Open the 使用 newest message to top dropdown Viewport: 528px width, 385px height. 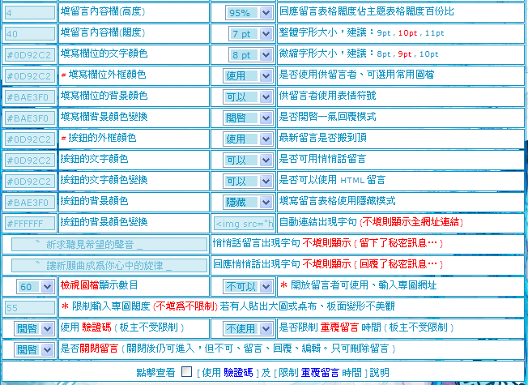click(x=248, y=139)
